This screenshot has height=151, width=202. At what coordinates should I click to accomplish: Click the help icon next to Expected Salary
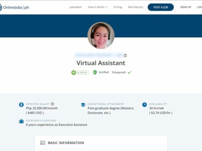pyautogui.click(x=52, y=104)
